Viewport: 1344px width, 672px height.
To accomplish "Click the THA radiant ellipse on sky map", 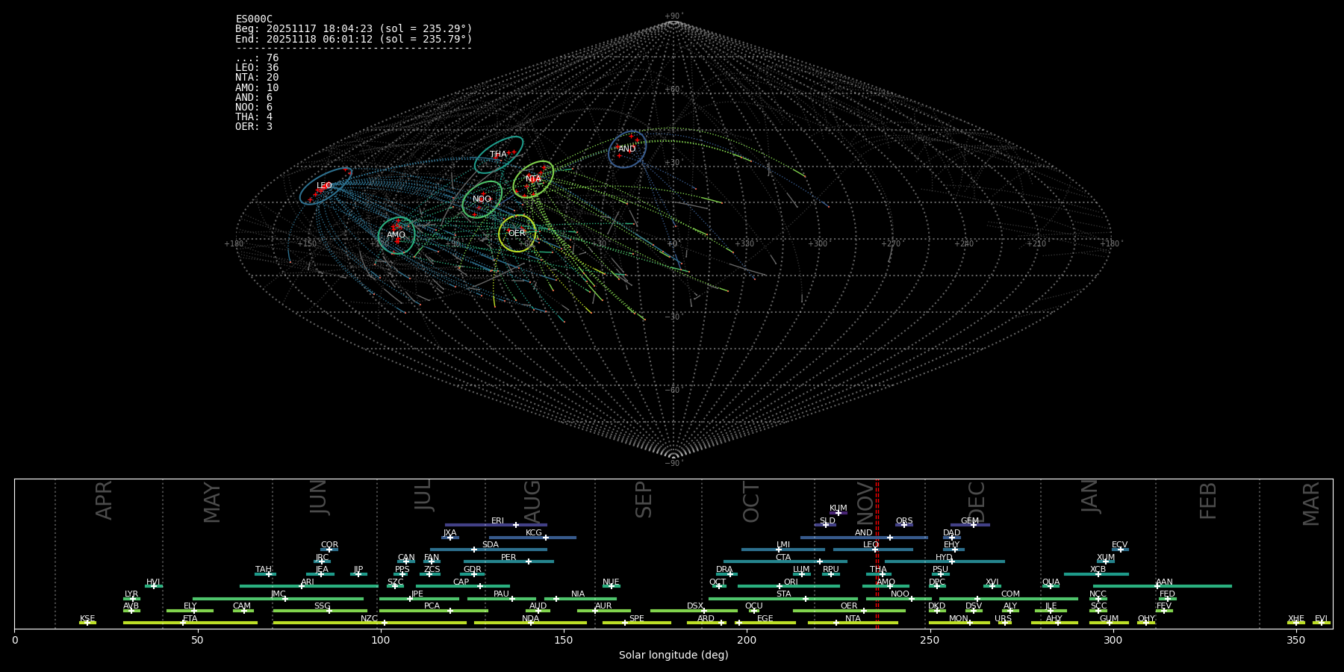I will point(498,155).
